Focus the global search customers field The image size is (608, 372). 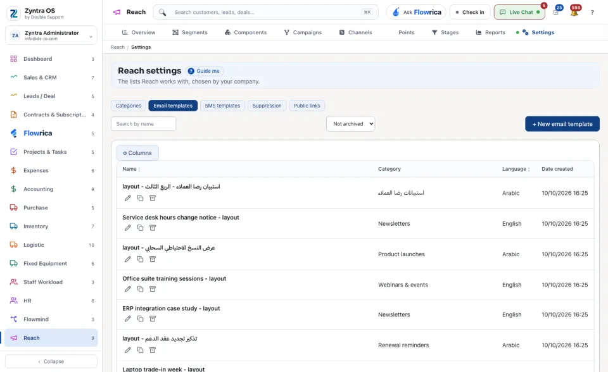pyautogui.click(x=265, y=13)
